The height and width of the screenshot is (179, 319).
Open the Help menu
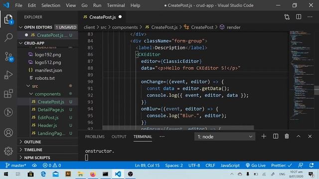click(x=135, y=5)
